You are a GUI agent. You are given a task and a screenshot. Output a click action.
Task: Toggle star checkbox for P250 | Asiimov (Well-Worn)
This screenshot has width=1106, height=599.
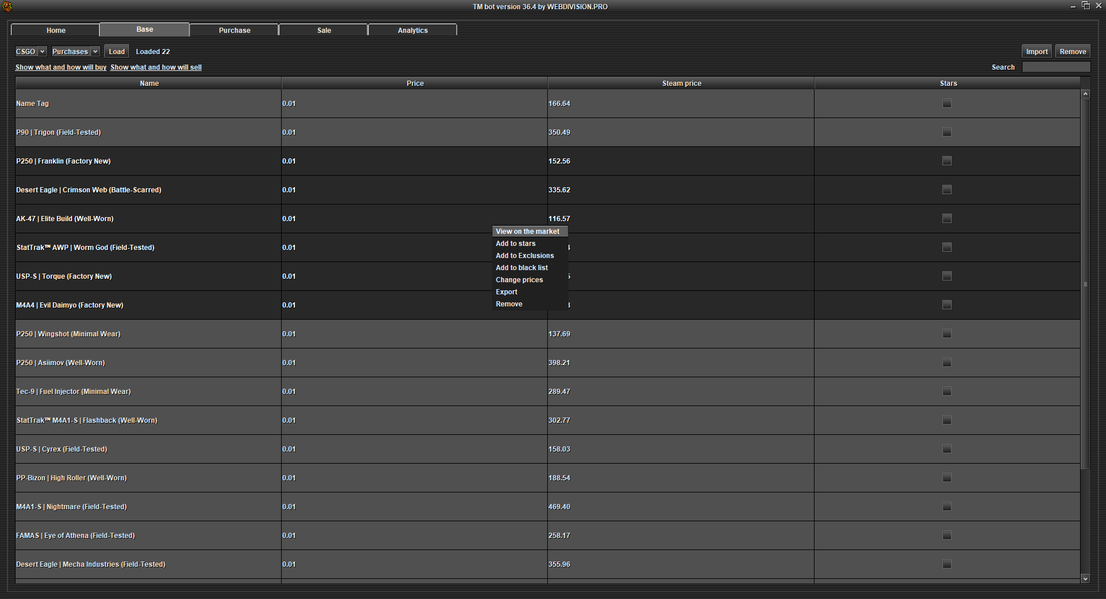tap(946, 363)
